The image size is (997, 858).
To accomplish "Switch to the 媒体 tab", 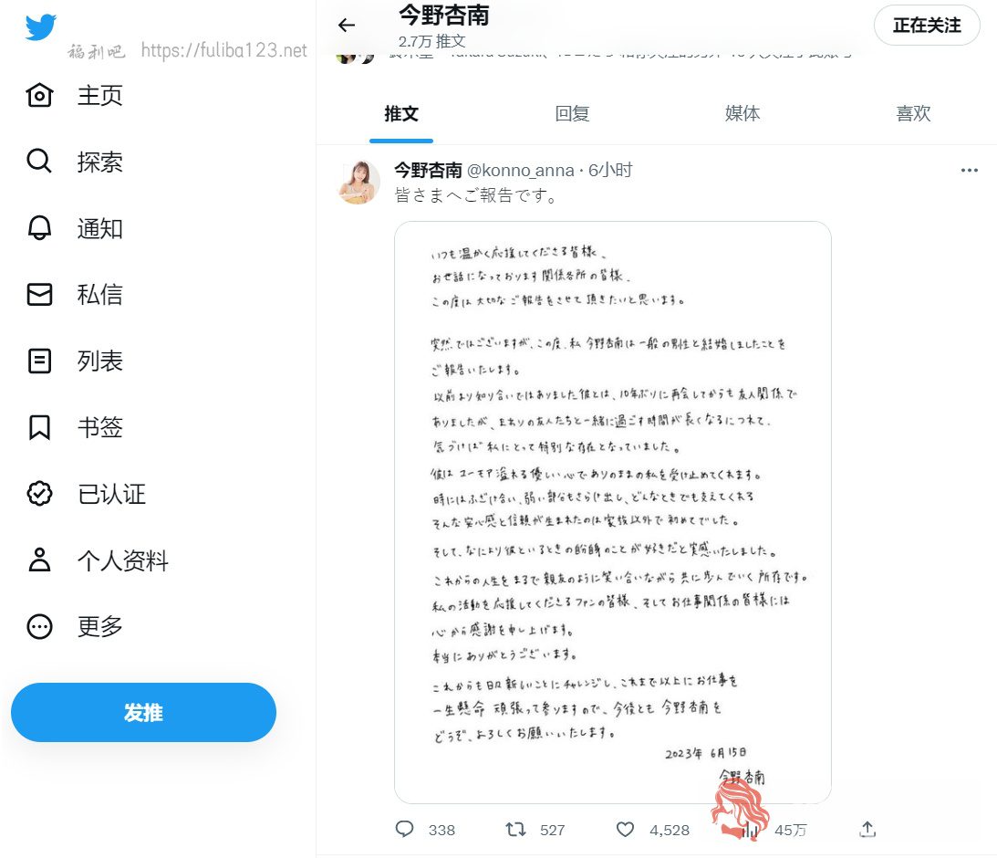I will coord(742,114).
